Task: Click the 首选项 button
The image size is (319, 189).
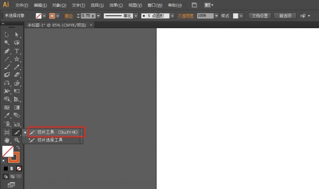Action: click(285, 15)
